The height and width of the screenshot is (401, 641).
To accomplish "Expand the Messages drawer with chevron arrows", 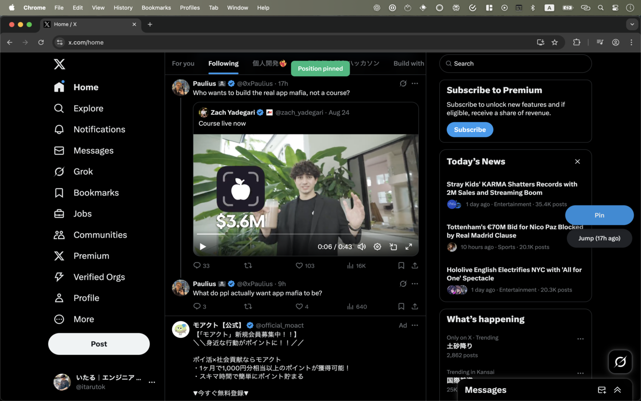I will (x=617, y=390).
